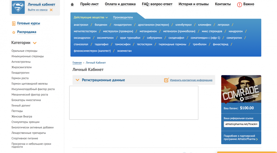Collapse the Регистрационные данные section
The height and width of the screenshot is (153, 277).
(x=77, y=80)
